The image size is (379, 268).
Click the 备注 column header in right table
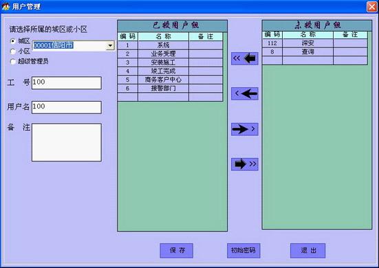point(350,35)
